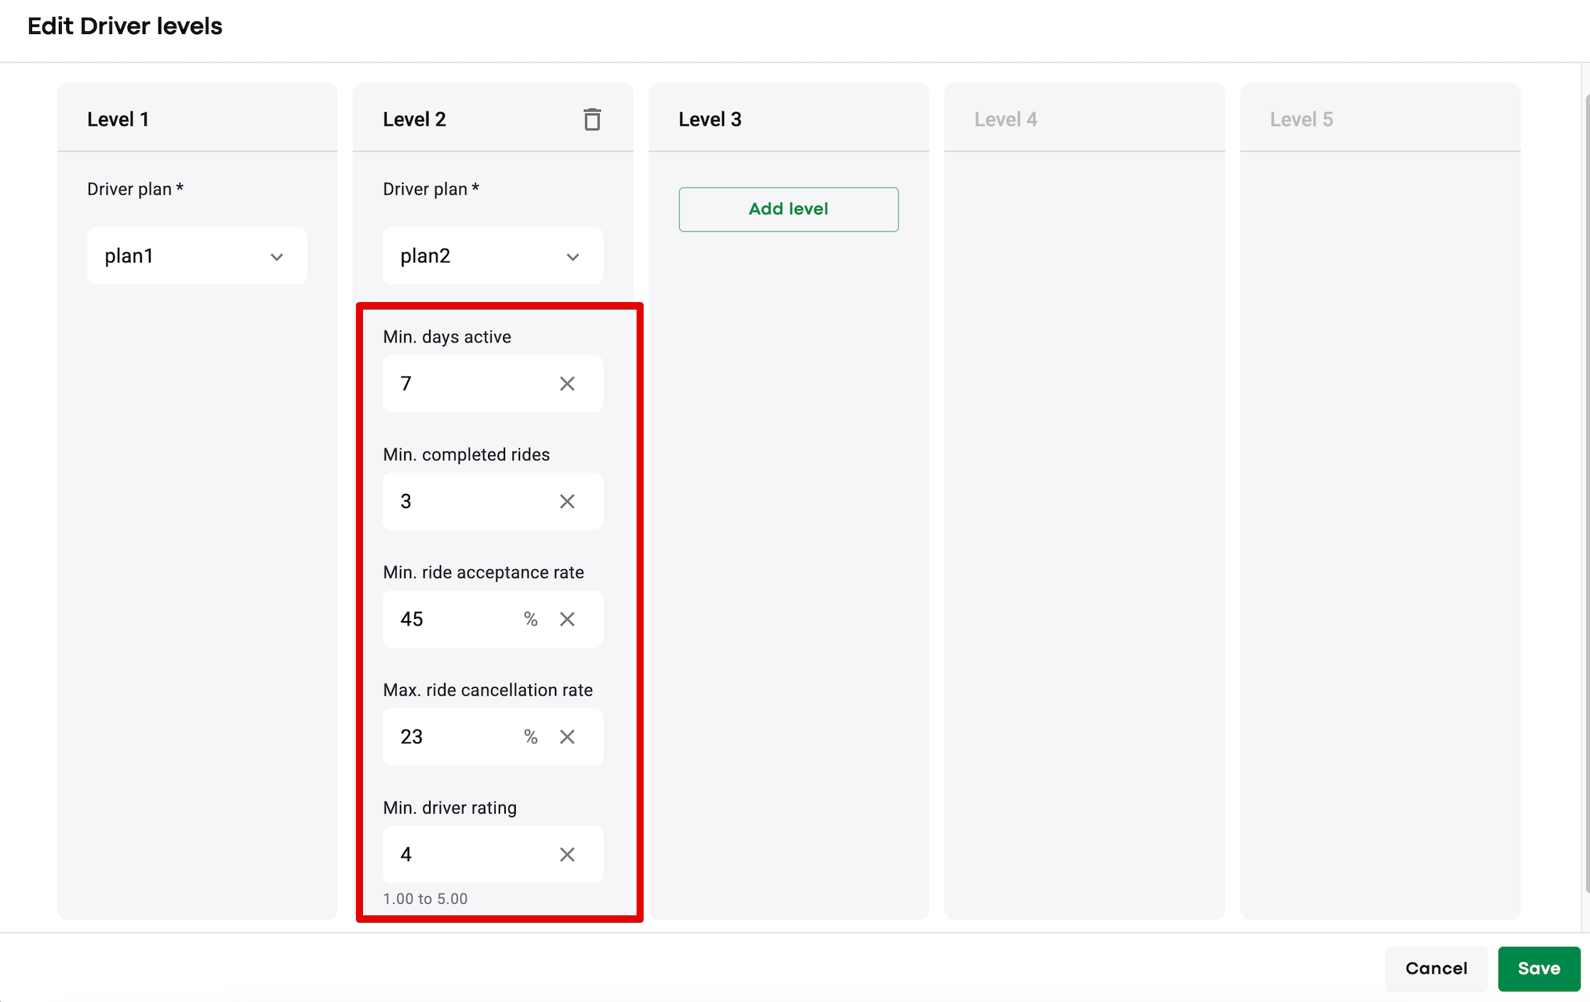Clear the Min. completed rides value
This screenshot has height=1002, width=1590.
point(567,502)
